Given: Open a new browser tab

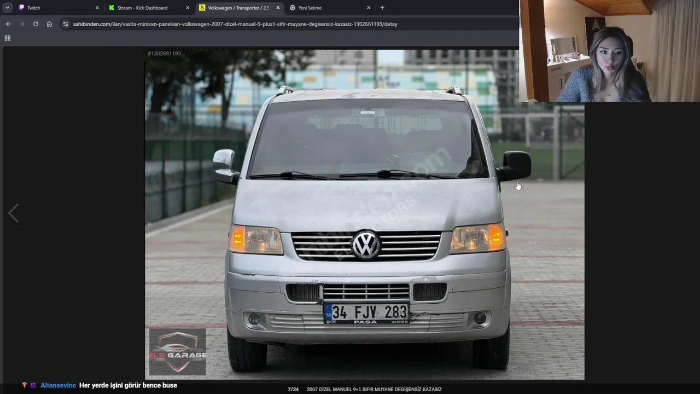Looking at the screenshot, I should point(382,8).
